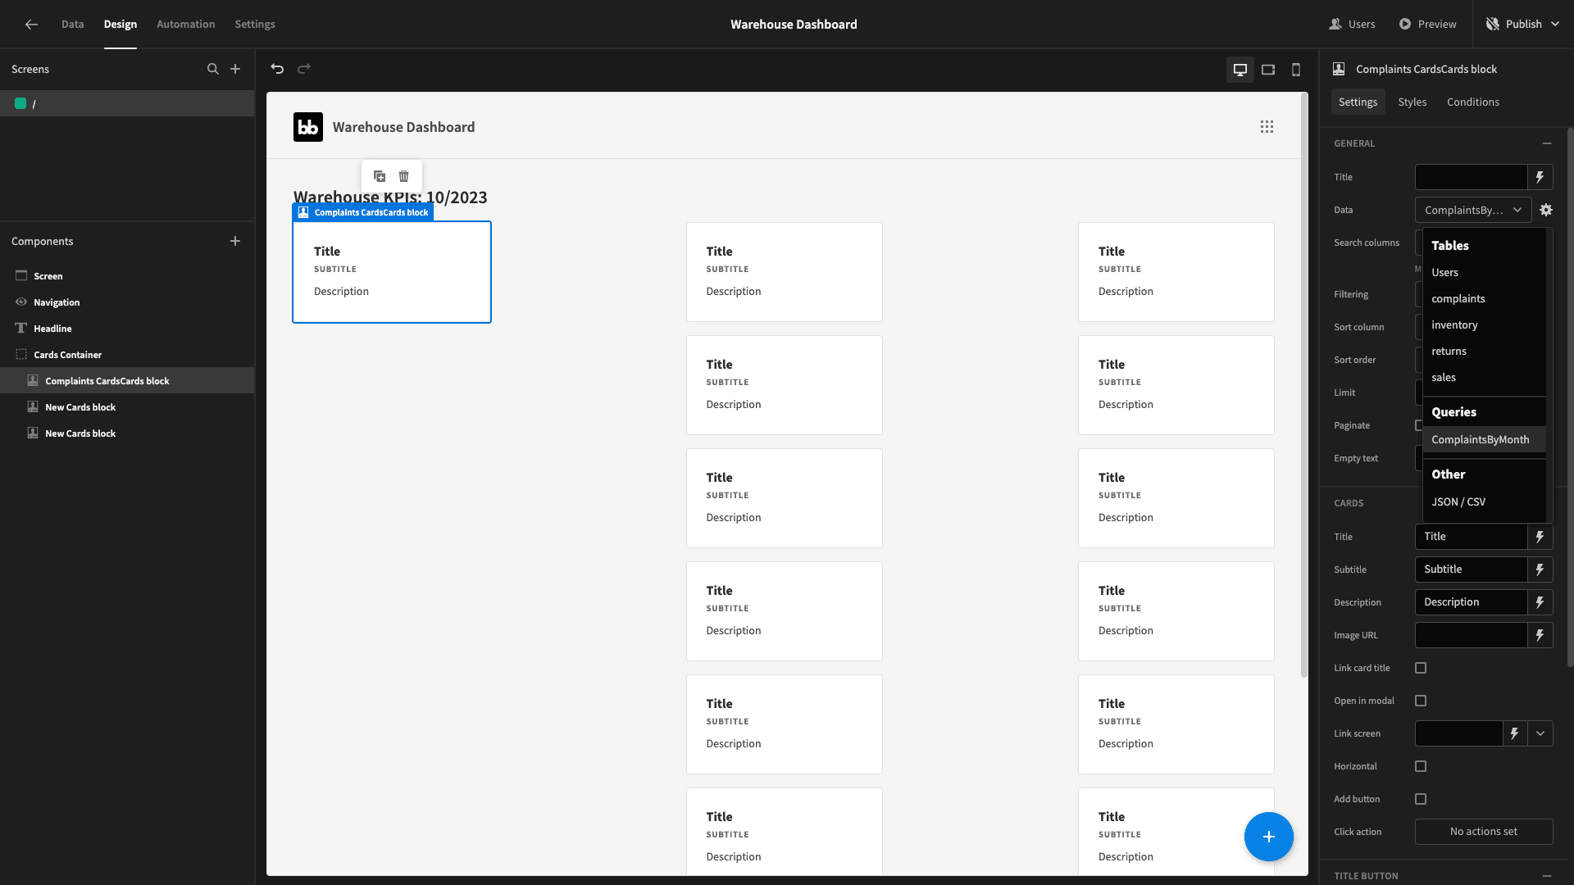Open the Publish dropdown chevron
The height and width of the screenshot is (885, 1574).
(1556, 25)
